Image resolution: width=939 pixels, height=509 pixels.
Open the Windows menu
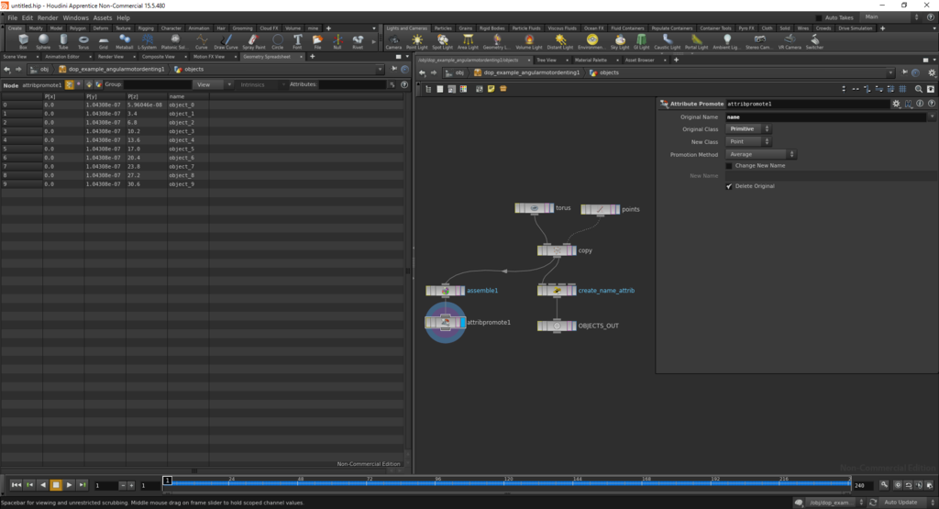(x=75, y=18)
